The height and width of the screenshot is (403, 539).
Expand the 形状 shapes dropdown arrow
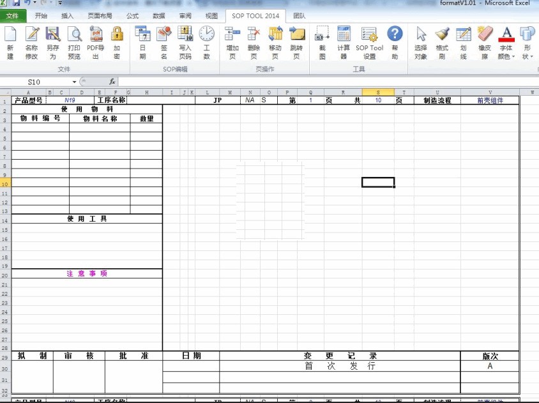531,57
